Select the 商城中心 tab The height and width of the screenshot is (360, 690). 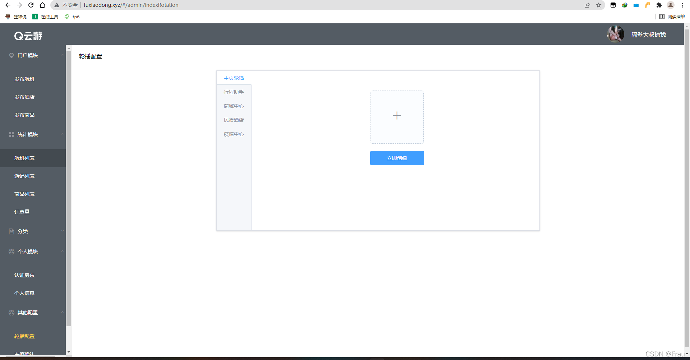point(234,106)
